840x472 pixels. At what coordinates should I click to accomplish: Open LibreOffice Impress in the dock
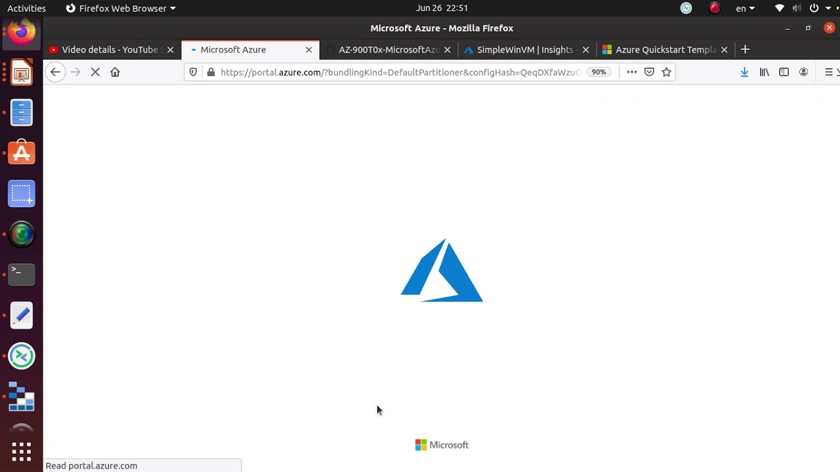click(x=22, y=72)
